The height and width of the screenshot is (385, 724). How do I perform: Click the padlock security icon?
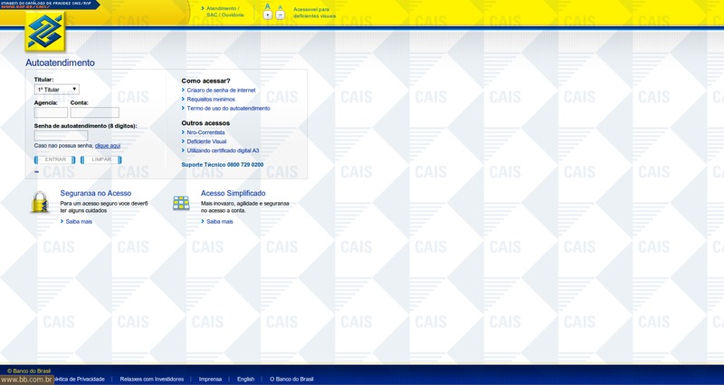point(40,203)
